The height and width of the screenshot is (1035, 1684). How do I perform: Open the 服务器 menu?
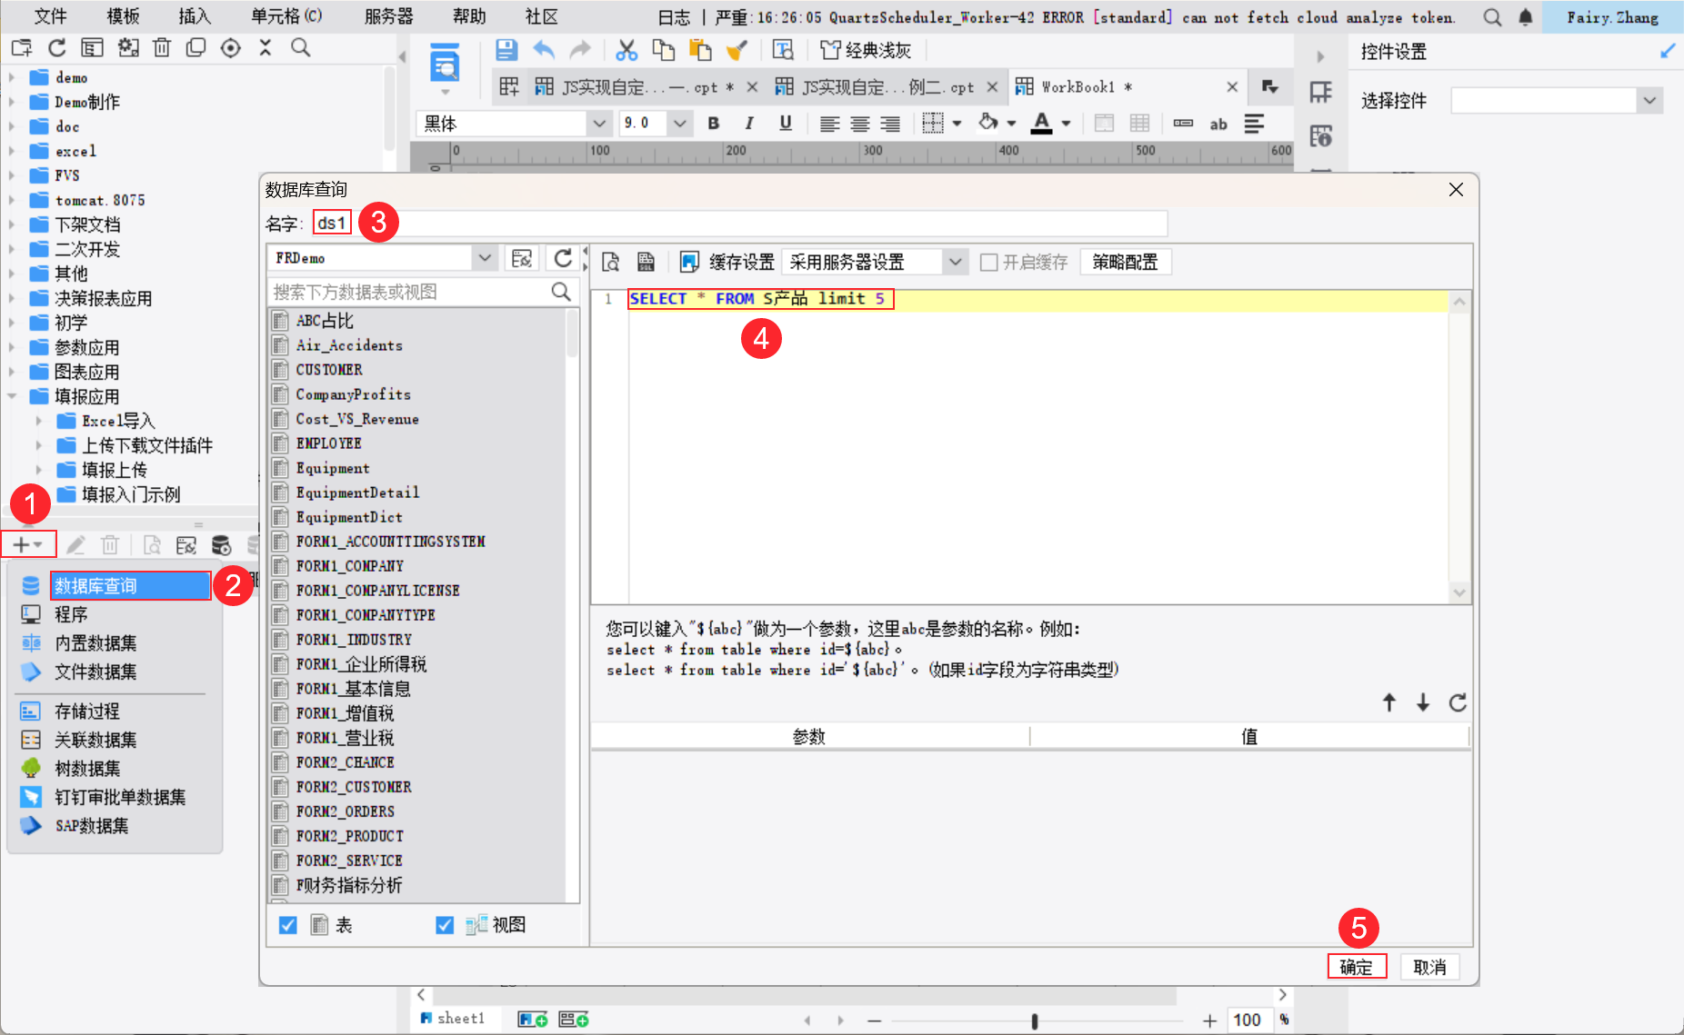tap(388, 16)
